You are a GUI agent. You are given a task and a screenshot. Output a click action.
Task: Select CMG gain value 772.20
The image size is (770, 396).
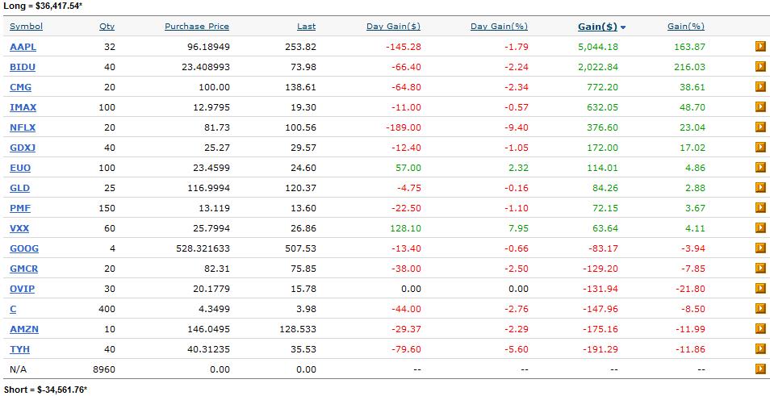603,87
